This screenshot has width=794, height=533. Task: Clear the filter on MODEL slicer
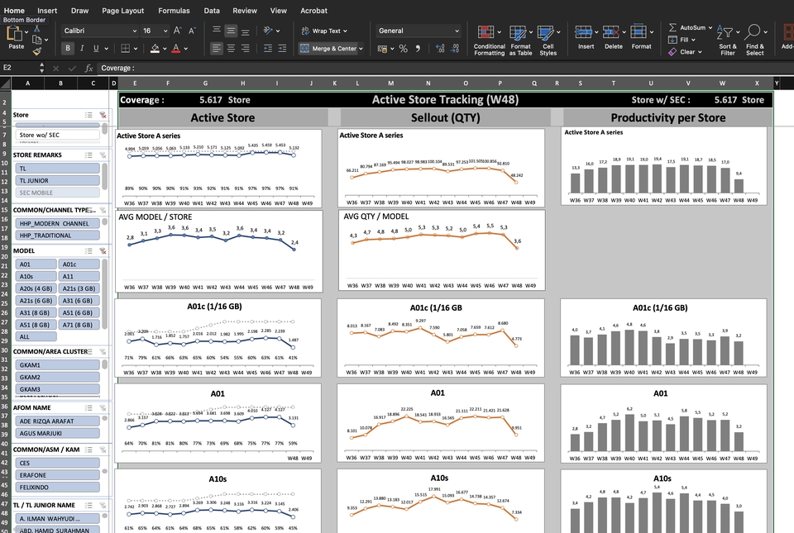click(103, 250)
